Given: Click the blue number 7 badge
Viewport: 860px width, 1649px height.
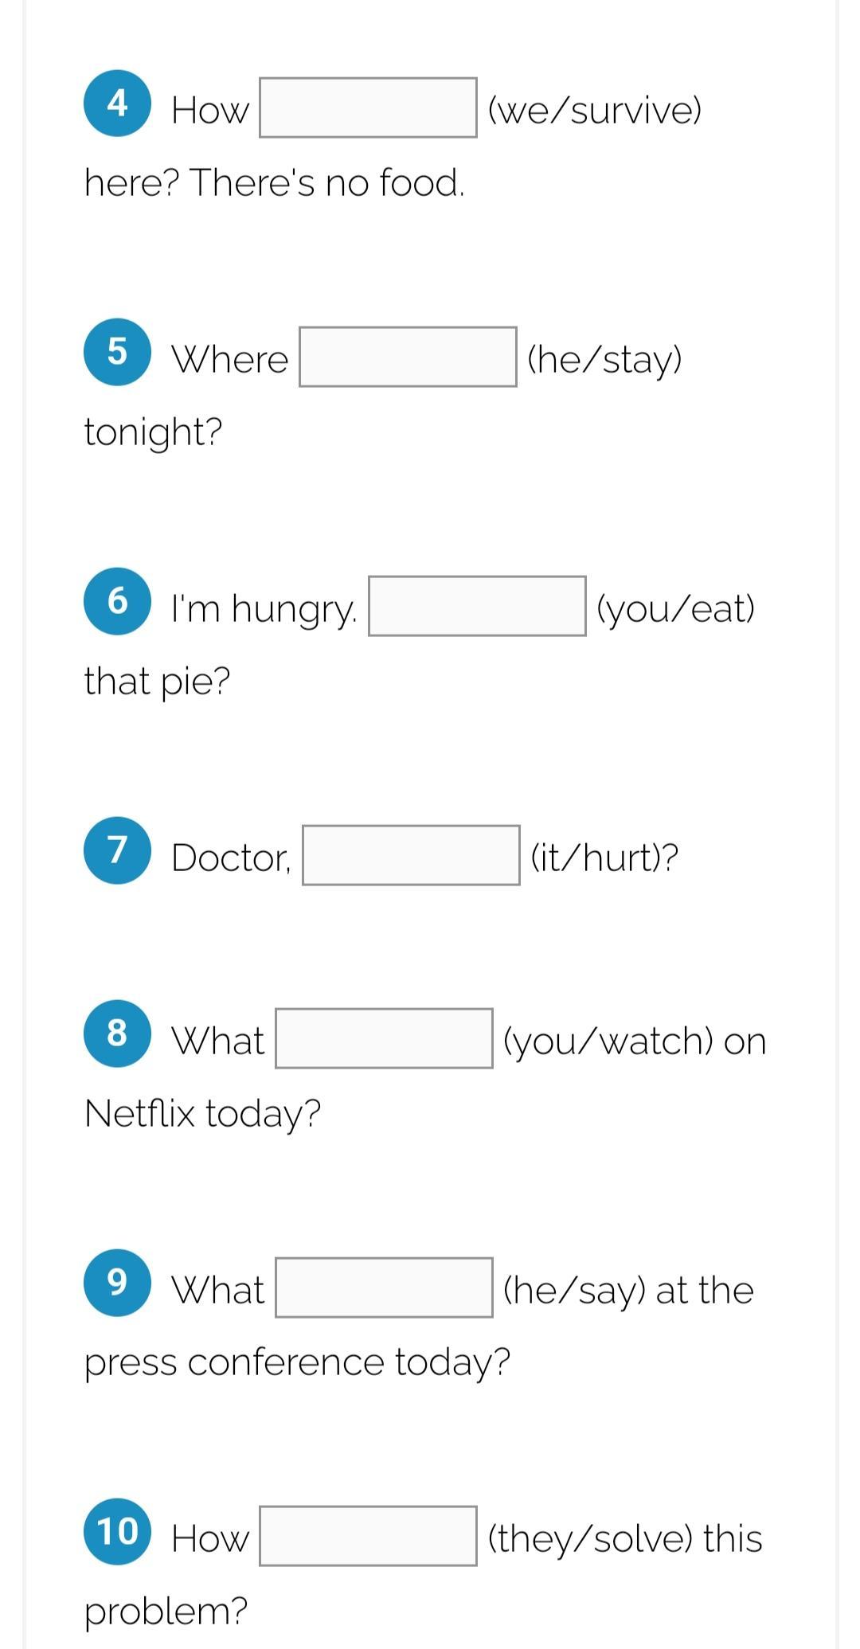Looking at the screenshot, I should click(117, 850).
